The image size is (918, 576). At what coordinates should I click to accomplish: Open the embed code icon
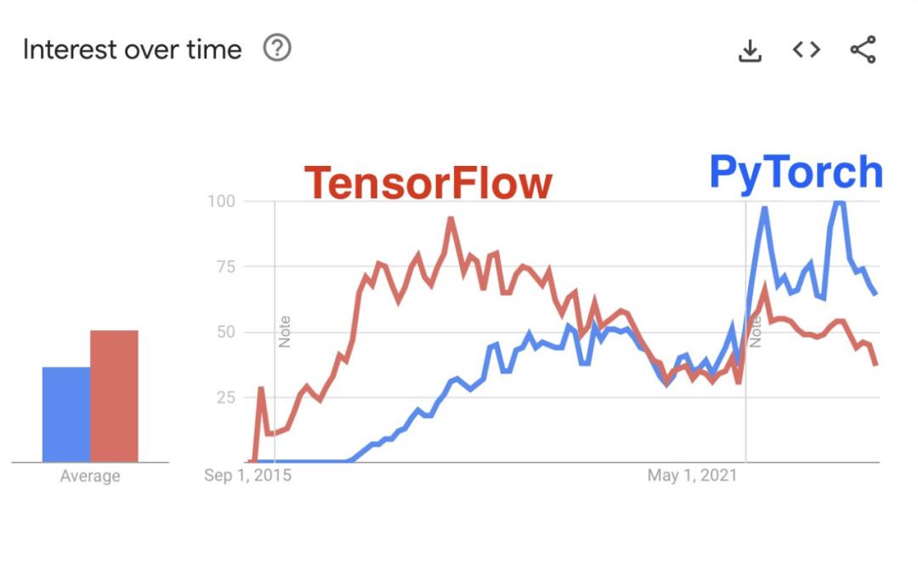click(x=806, y=50)
